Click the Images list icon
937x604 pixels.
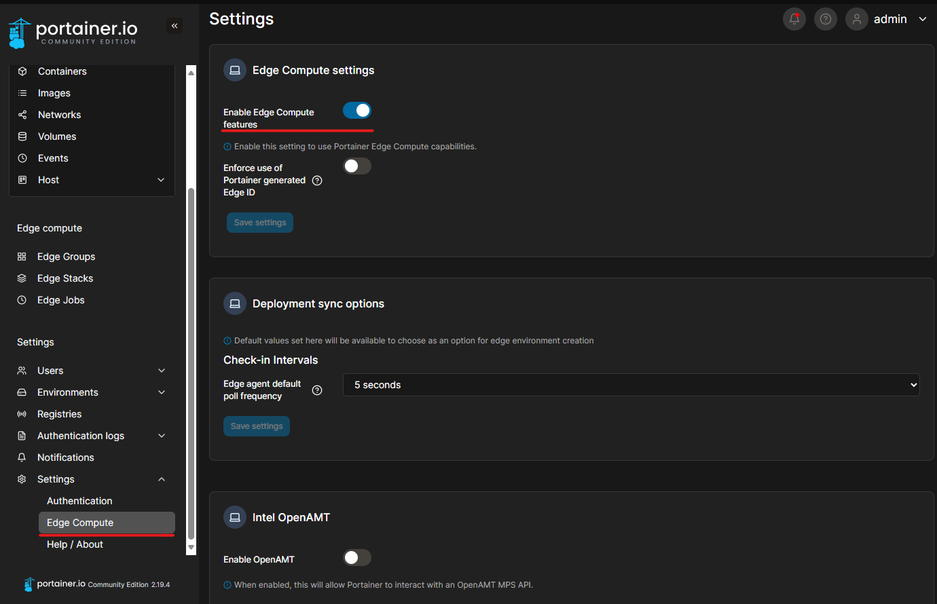22,93
